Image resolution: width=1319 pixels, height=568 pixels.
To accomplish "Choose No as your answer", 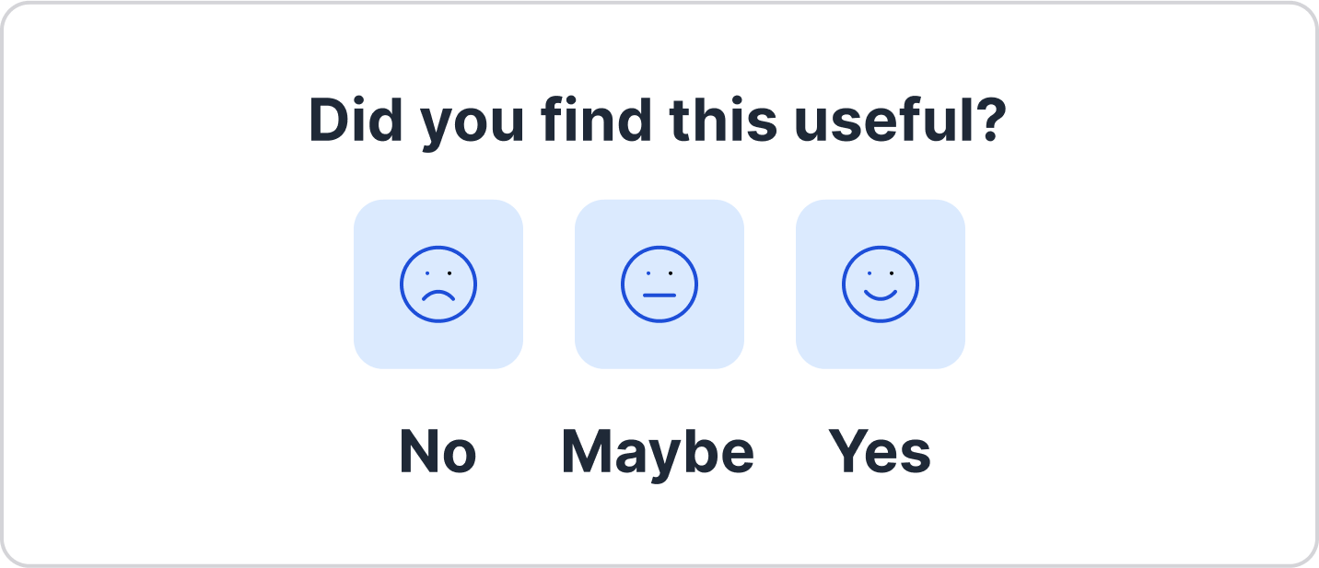I will pos(437,451).
